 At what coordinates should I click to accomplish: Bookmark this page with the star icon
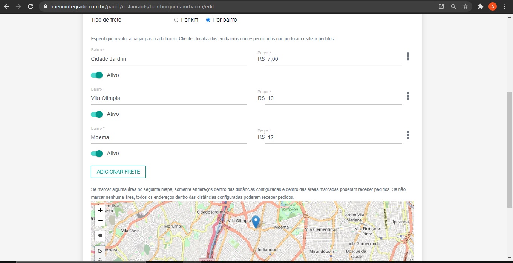click(x=466, y=6)
